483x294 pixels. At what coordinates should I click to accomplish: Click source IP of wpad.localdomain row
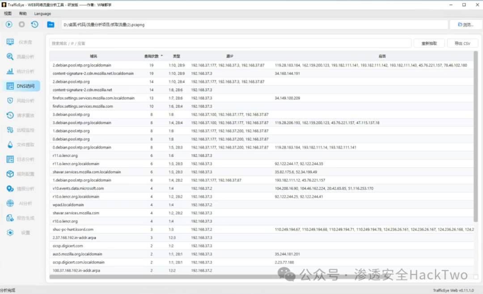point(201,205)
